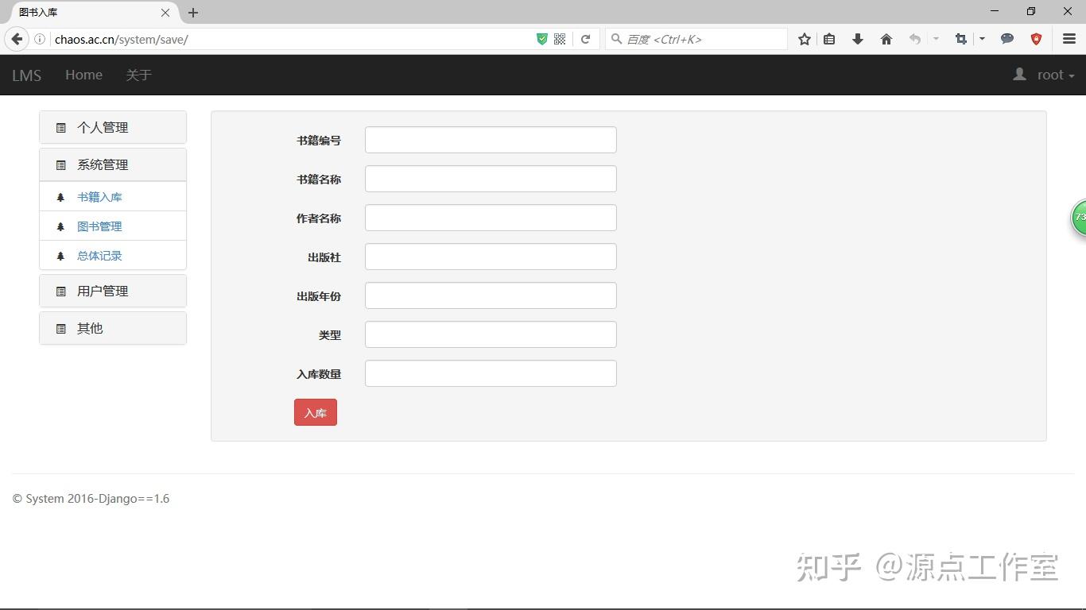Reload the page using the refresh icon
This screenshot has width=1086, height=610.
tap(586, 39)
